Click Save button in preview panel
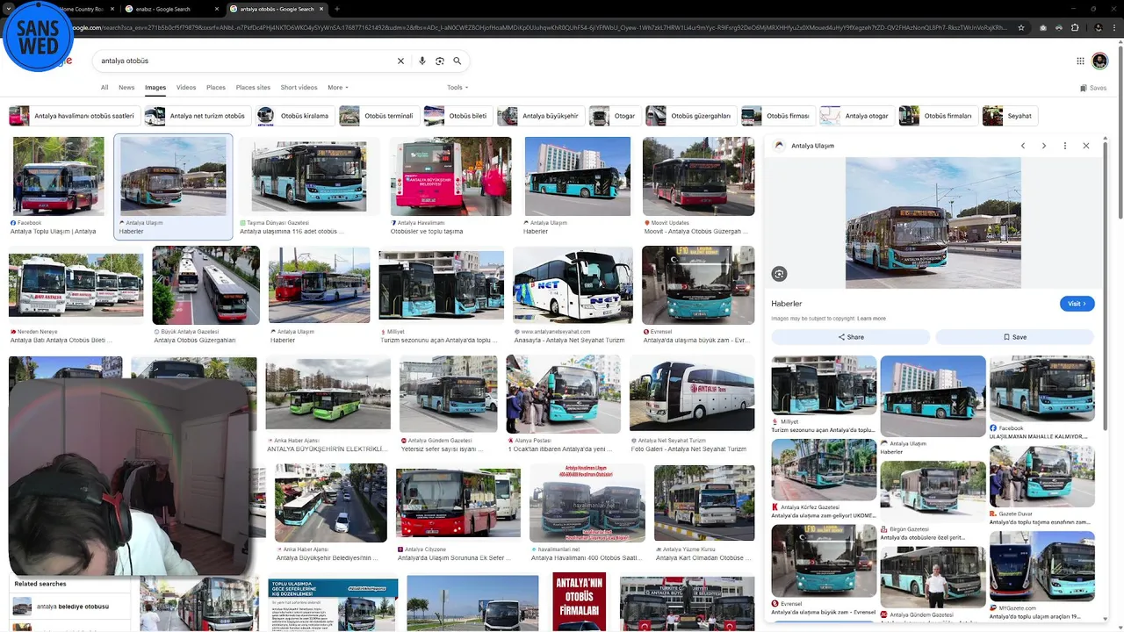 1014,337
